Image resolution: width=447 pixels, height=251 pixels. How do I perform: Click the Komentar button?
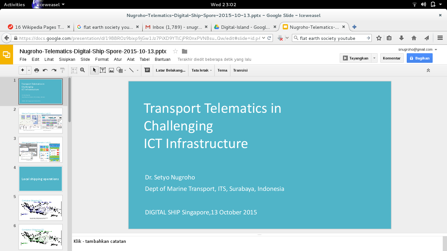[392, 58]
